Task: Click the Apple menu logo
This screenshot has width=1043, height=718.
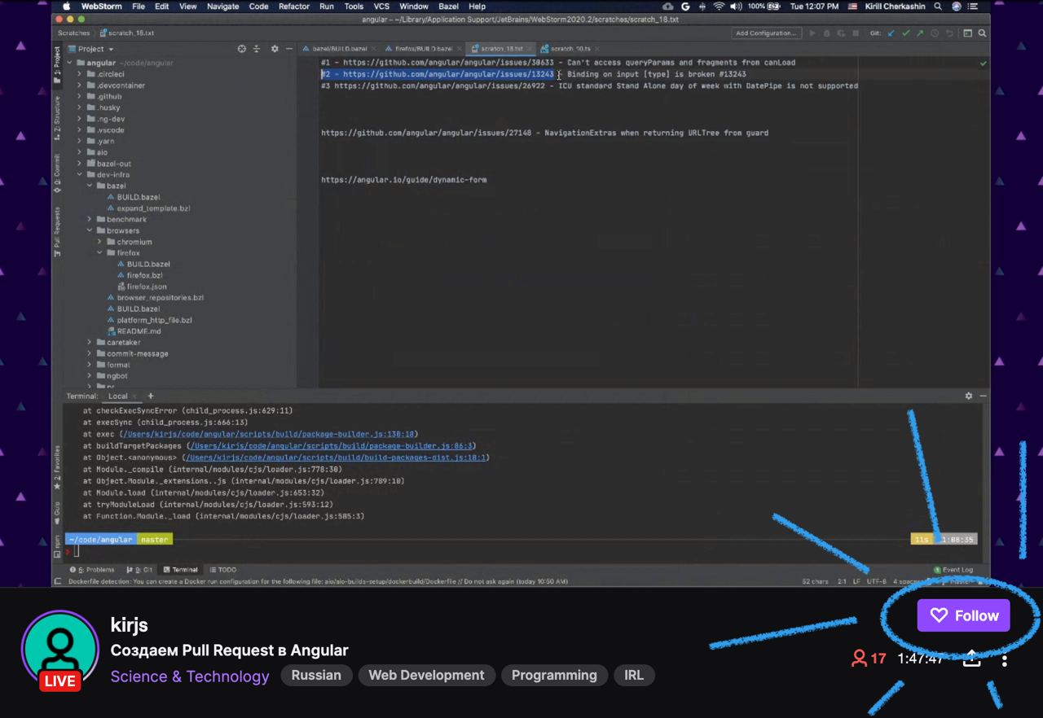Action: (x=67, y=7)
